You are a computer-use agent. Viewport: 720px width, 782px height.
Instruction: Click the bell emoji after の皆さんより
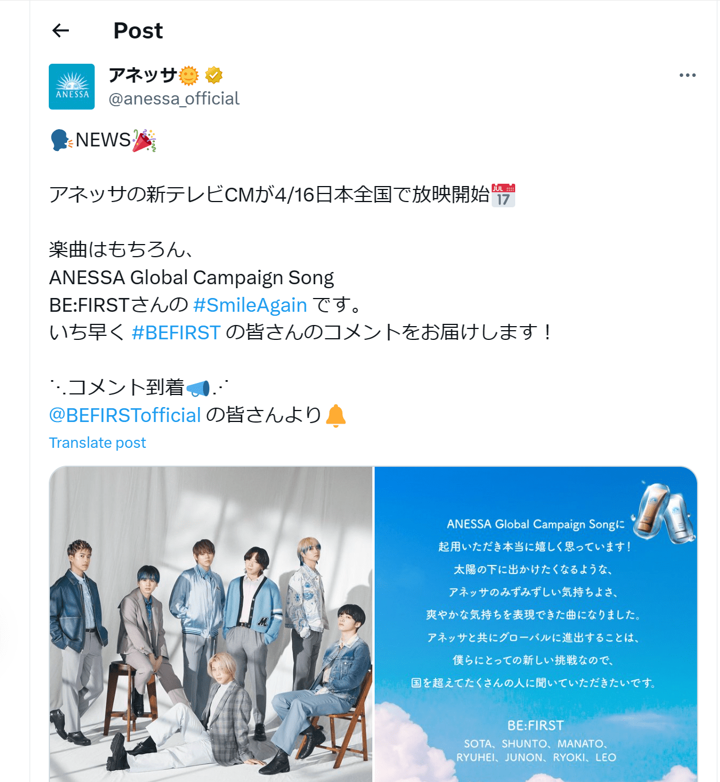point(336,416)
